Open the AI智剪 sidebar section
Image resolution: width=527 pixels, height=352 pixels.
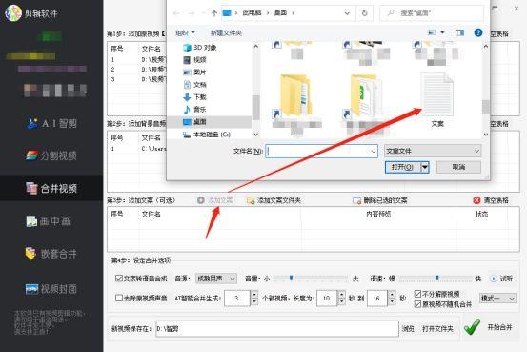coord(51,123)
